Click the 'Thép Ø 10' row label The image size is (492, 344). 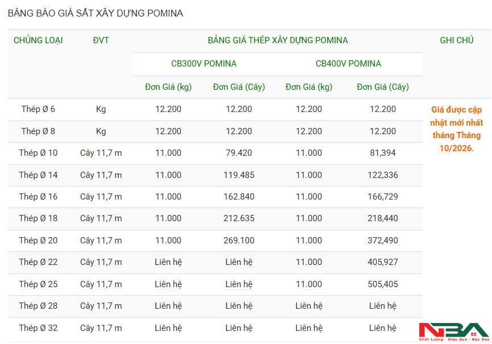point(38,153)
